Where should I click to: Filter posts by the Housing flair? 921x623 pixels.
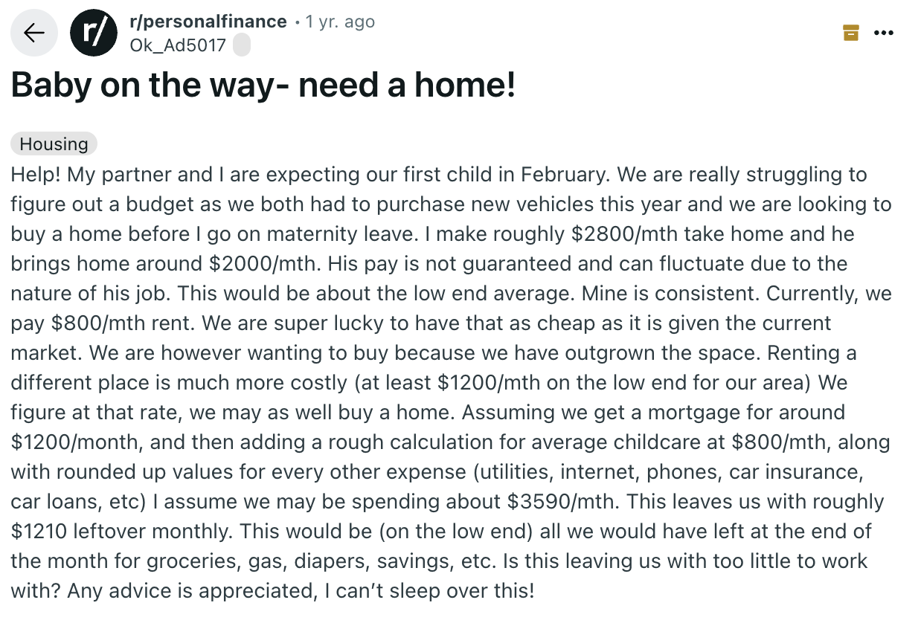click(54, 143)
